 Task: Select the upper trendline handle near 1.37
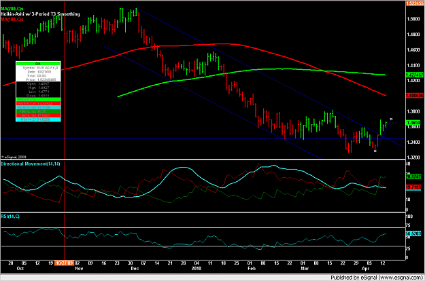[391, 119]
